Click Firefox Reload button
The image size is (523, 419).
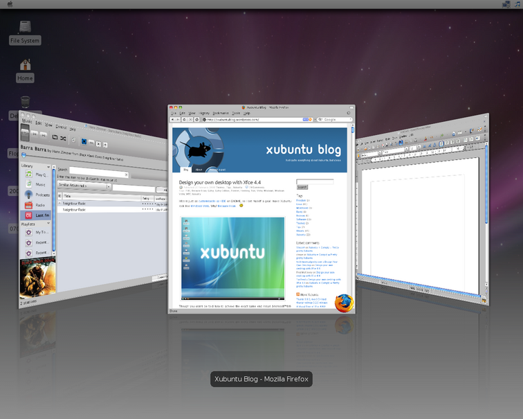pos(185,119)
